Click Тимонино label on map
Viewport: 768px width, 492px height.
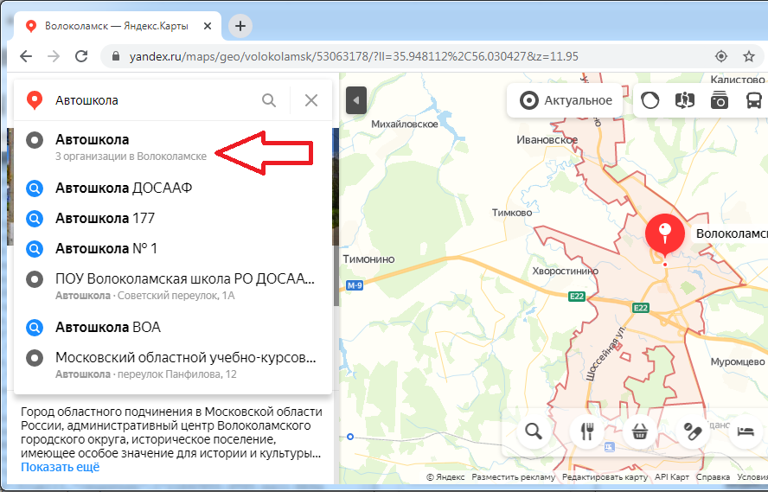tap(368, 259)
